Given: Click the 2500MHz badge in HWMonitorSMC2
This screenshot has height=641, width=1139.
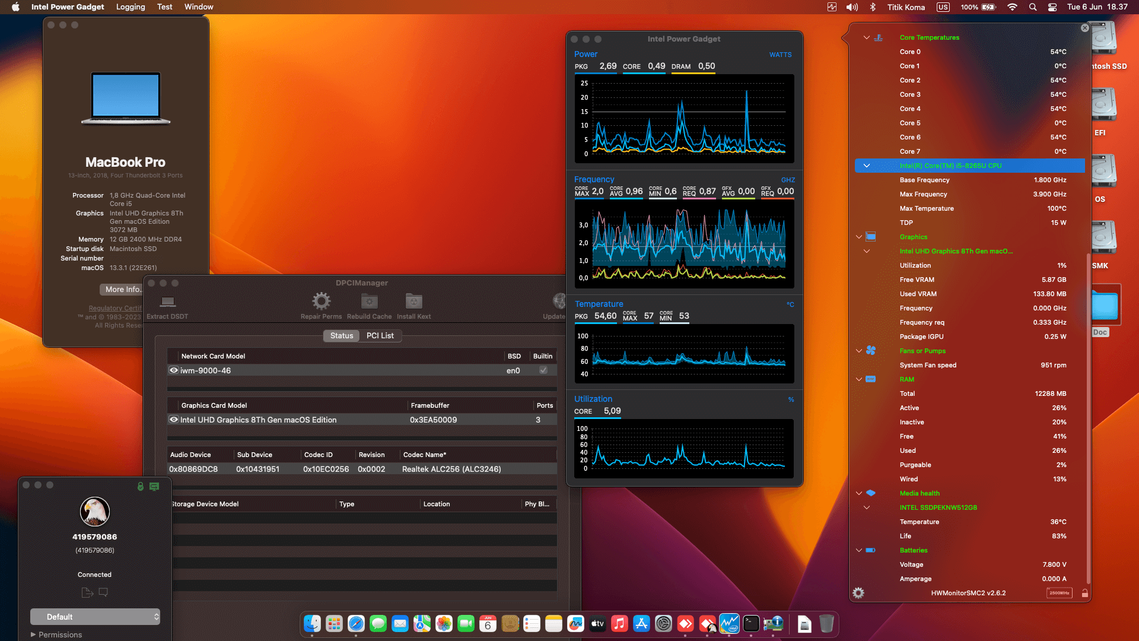Looking at the screenshot, I should click(x=1059, y=593).
